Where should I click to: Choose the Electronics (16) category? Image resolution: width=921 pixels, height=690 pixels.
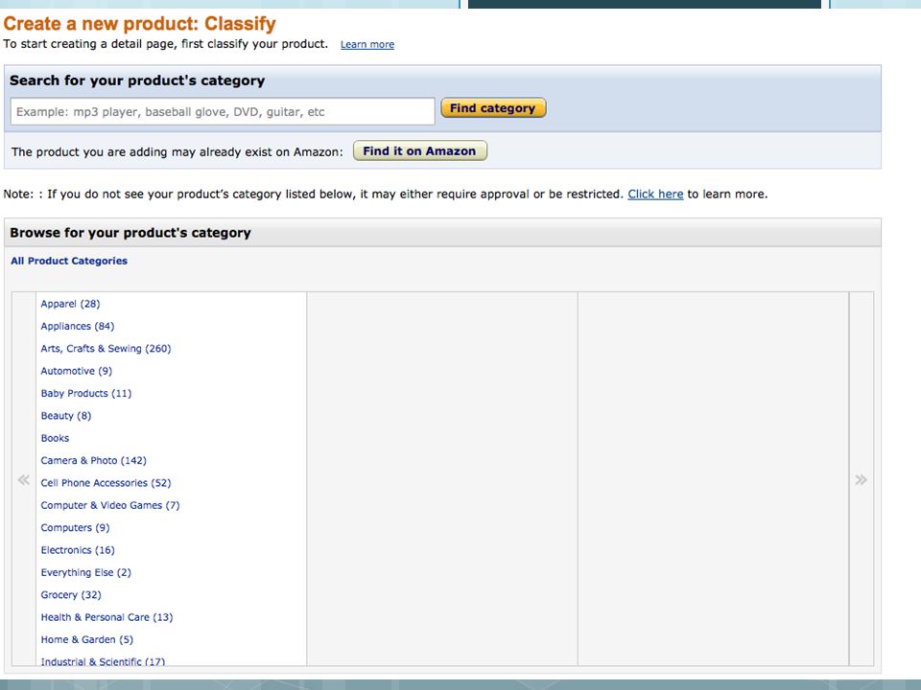point(78,550)
